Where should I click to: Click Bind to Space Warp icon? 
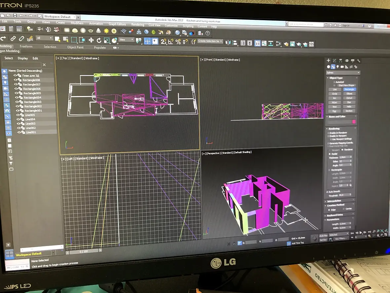(30, 39)
